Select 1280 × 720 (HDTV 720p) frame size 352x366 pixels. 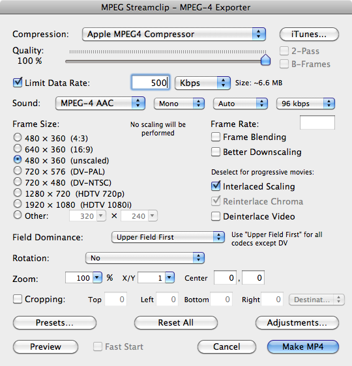pos(18,193)
